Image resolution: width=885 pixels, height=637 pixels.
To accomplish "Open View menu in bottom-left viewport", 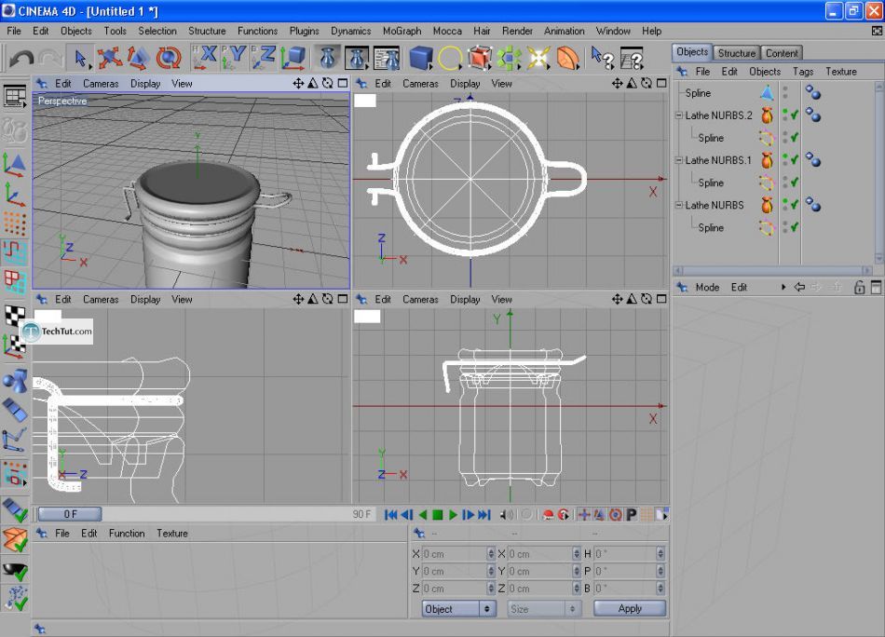I will point(182,299).
